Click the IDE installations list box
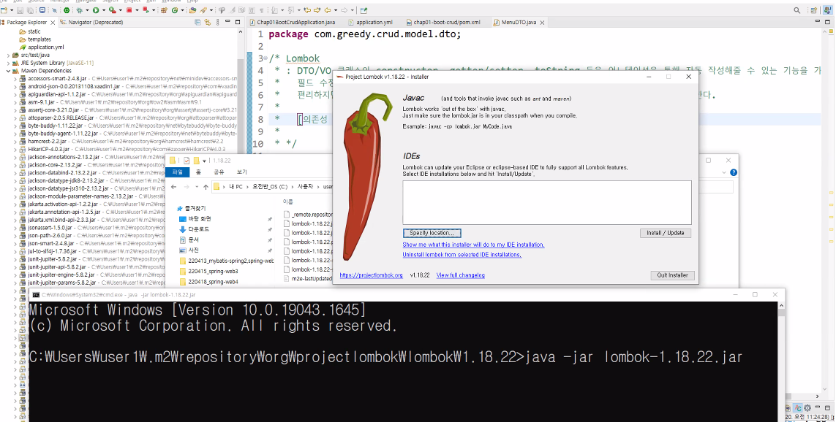Screen dimensions: 836x422 coord(547,202)
